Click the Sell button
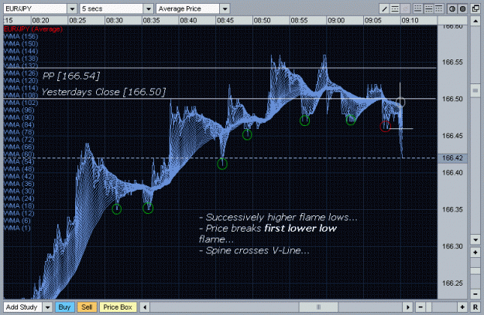The height and width of the screenshot is (315, 484). 87,307
